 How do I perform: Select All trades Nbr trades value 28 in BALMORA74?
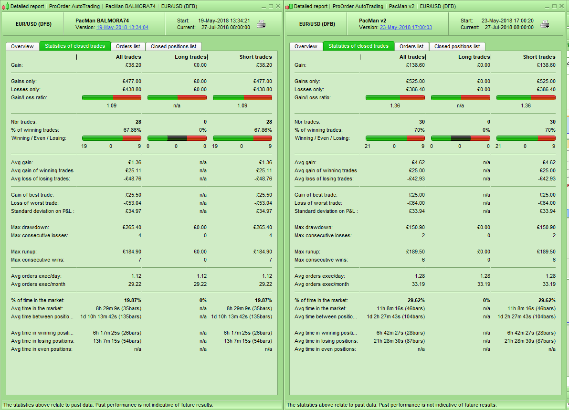138,122
